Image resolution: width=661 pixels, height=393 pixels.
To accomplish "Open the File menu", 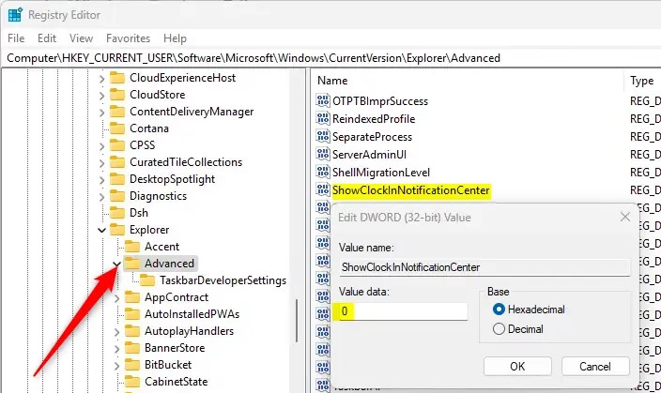I will (16, 38).
